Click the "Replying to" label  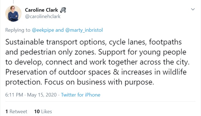point(17,29)
